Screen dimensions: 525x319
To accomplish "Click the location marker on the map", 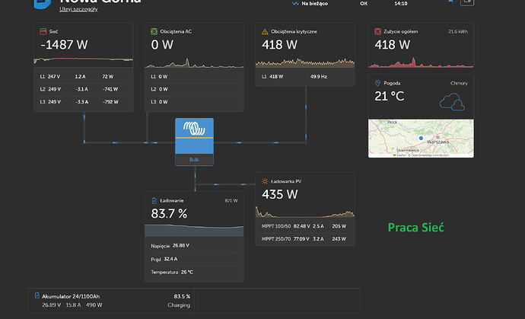I will coord(421,138).
